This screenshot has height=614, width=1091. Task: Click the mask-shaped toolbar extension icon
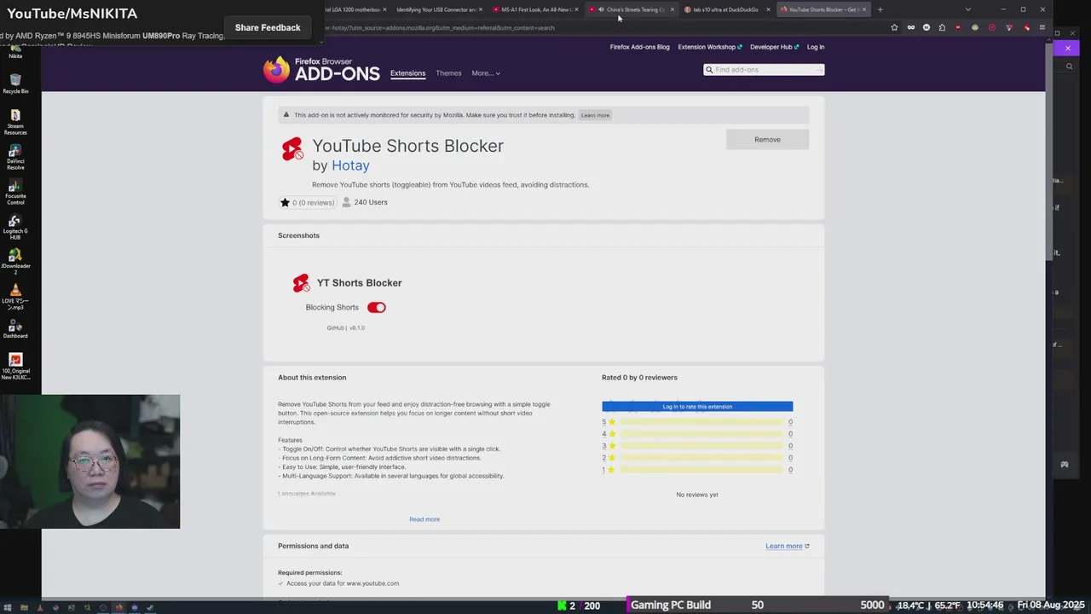click(x=910, y=27)
